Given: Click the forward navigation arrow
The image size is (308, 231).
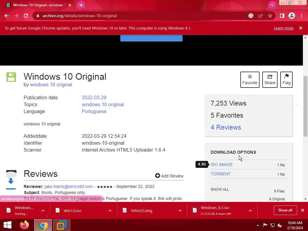Looking at the screenshot, I should click(16, 16).
